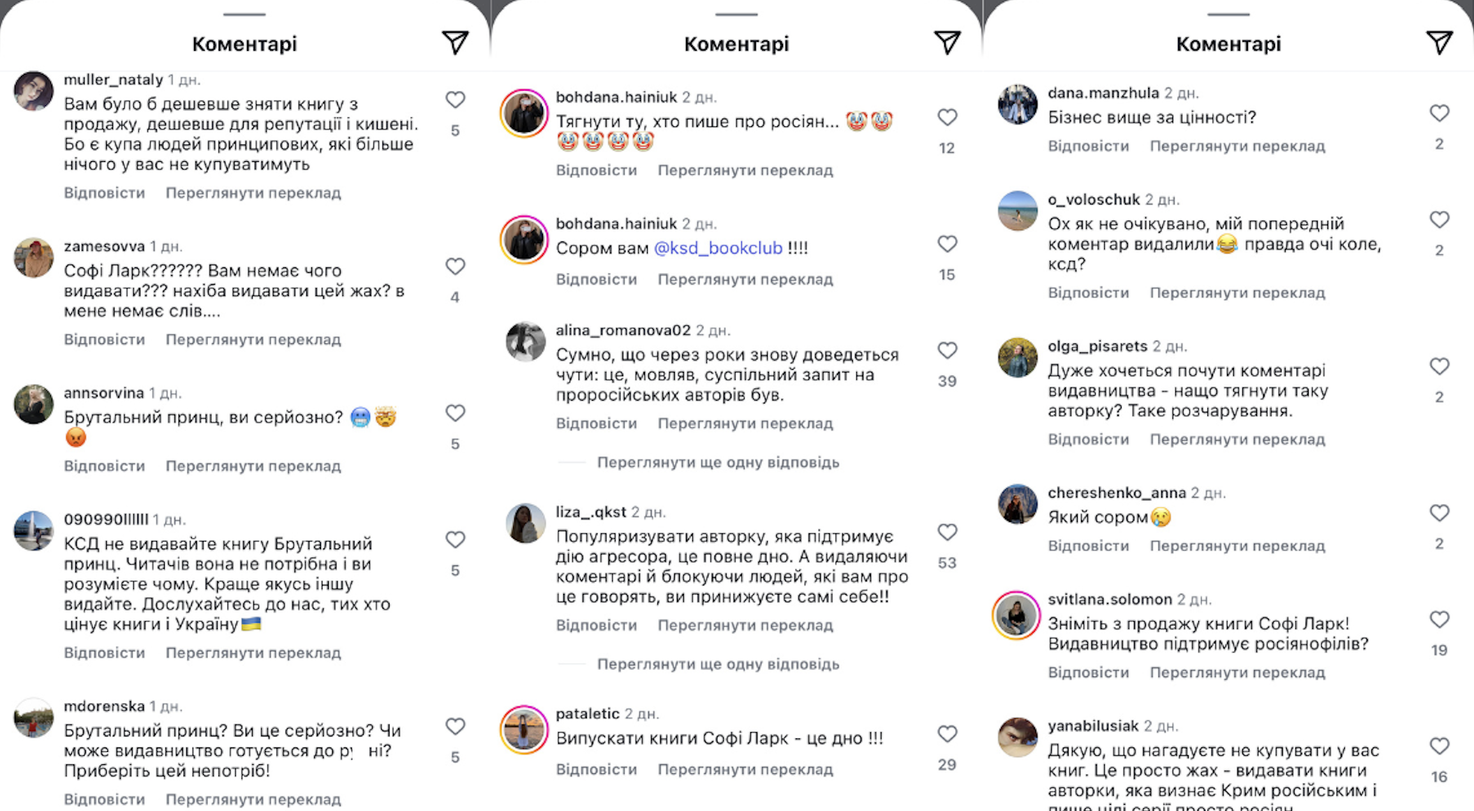Open the username chereshenko_anna
Image resolution: width=1474 pixels, height=811 pixels.
[1117, 493]
